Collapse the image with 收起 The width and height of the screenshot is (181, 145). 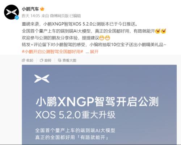28,60
